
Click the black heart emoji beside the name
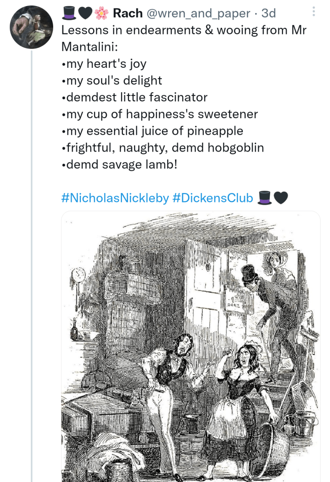[x=85, y=14]
